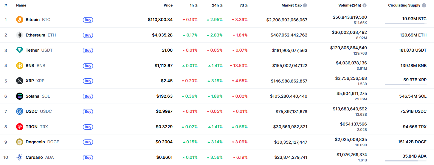This screenshot has width=434, height=165.
Task: Click the Market Cap info icon
Action: click(305, 5)
